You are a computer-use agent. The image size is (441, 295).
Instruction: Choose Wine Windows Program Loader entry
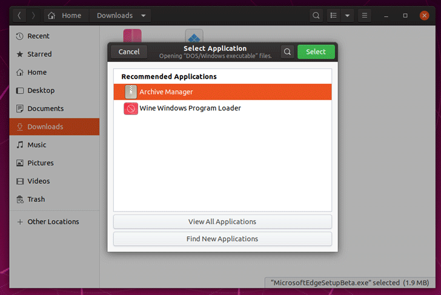pos(222,108)
